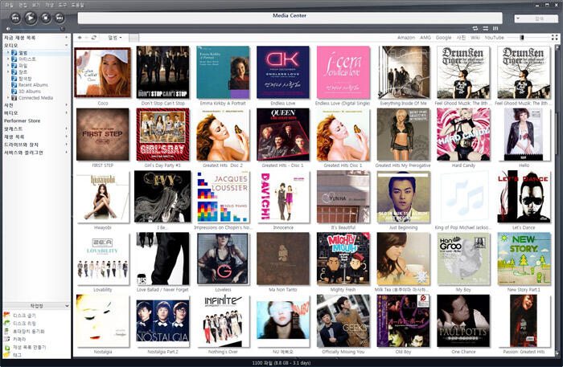563x367 pixels.
Task: Click the disc rip icon (디스크 리핑)
Action: point(6,323)
